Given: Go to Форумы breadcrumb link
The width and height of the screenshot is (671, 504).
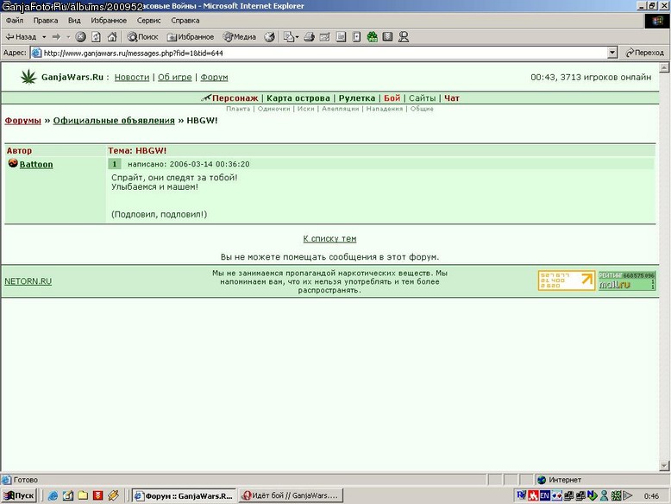Looking at the screenshot, I should click(x=22, y=120).
